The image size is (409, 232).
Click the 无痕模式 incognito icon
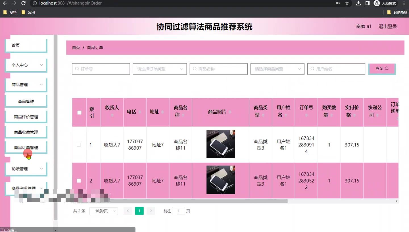[x=377, y=3]
